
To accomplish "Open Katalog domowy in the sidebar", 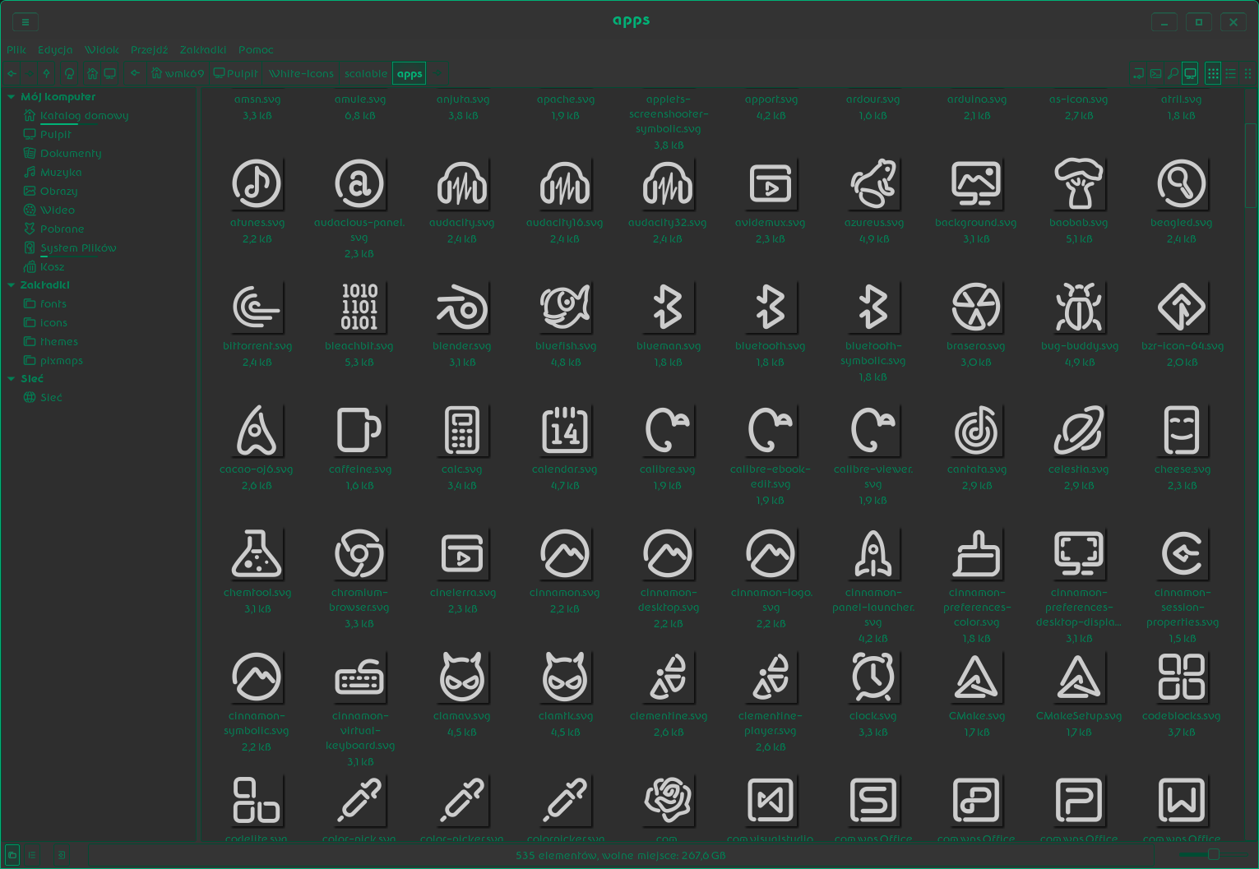I will (x=84, y=116).
